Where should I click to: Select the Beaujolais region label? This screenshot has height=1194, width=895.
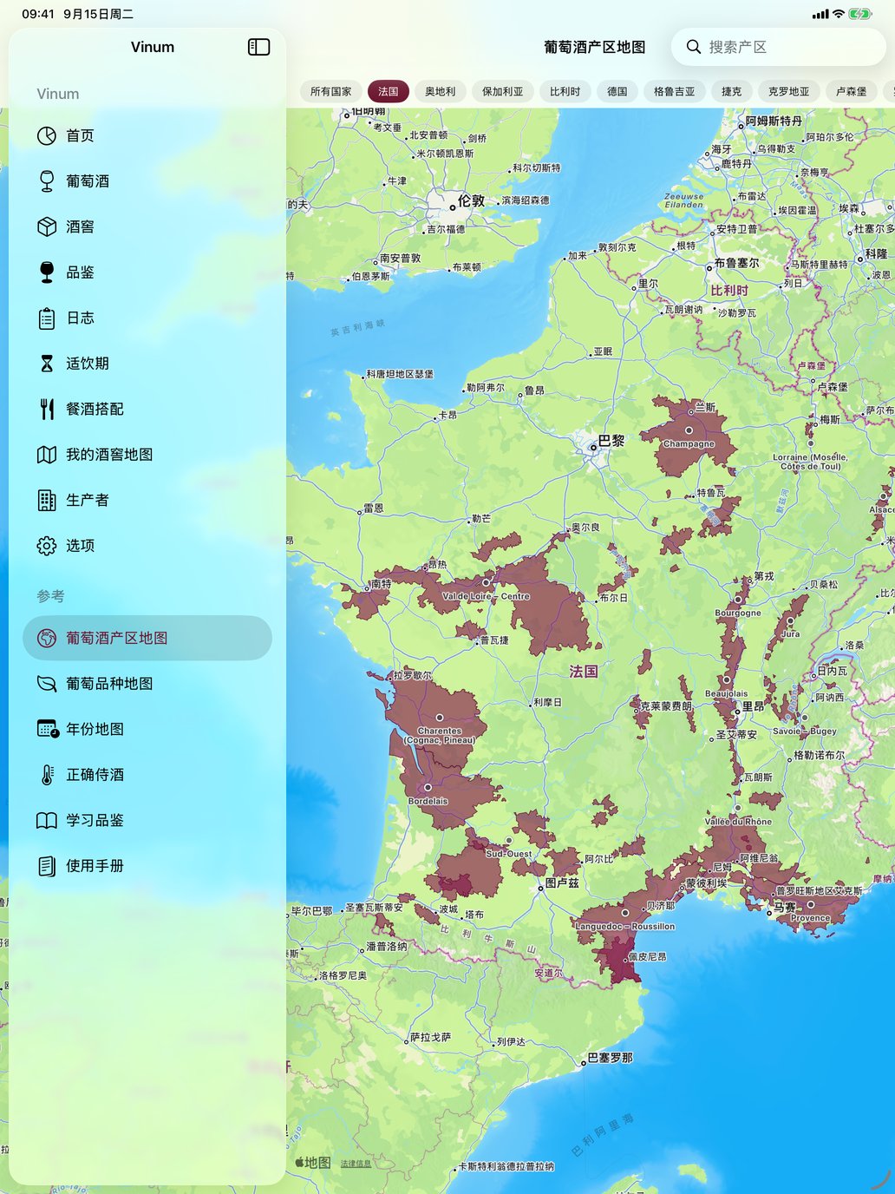pyautogui.click(x=726, y=693)
